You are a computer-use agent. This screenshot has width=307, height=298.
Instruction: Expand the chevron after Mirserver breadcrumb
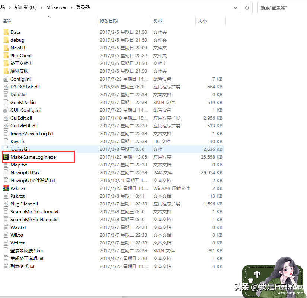(71, 7)
